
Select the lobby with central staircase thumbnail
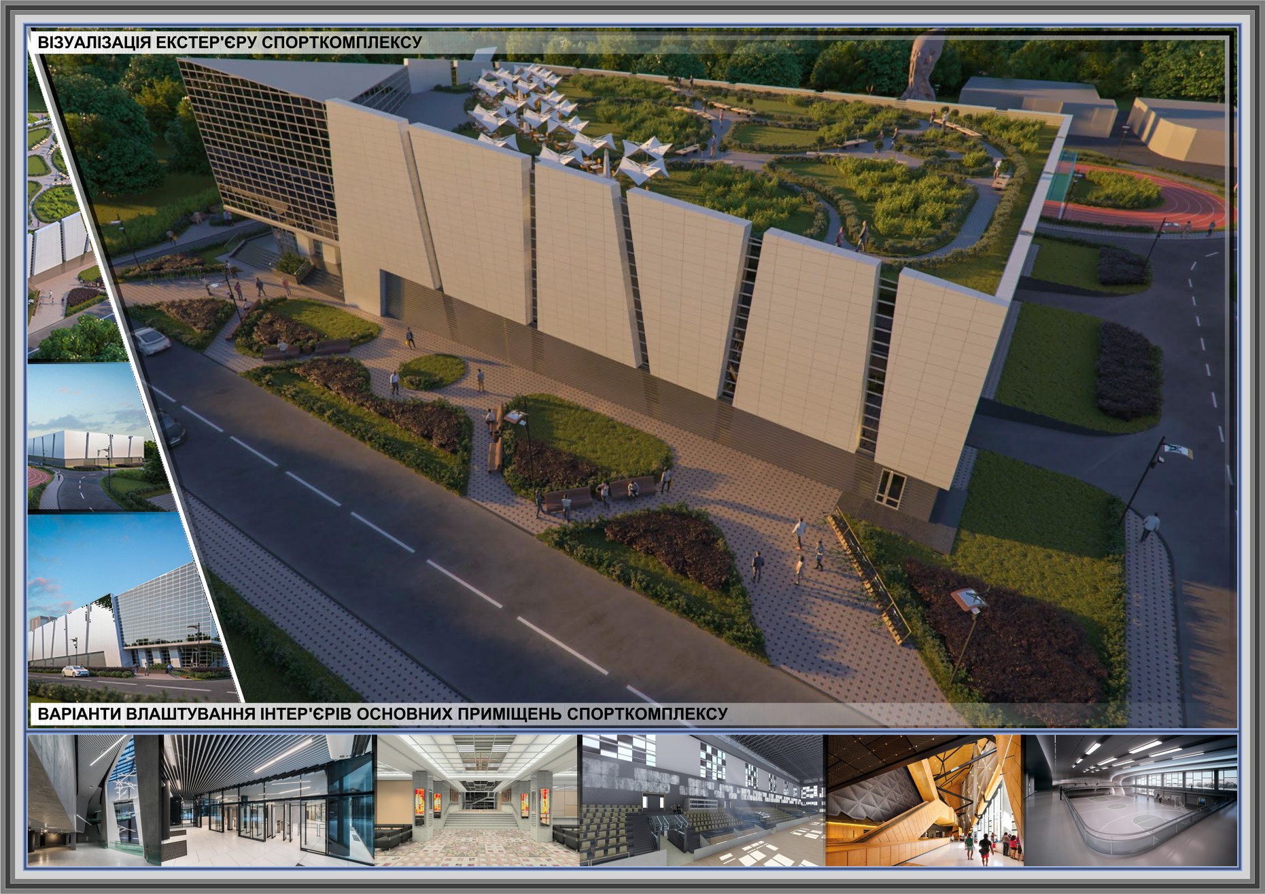(x=476, y=801)
